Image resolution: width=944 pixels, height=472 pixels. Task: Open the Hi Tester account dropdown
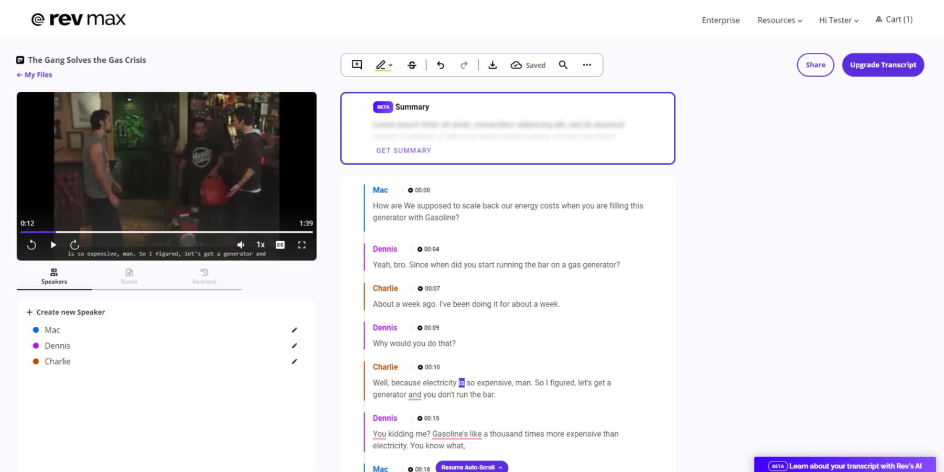click(x=838, y=20)
